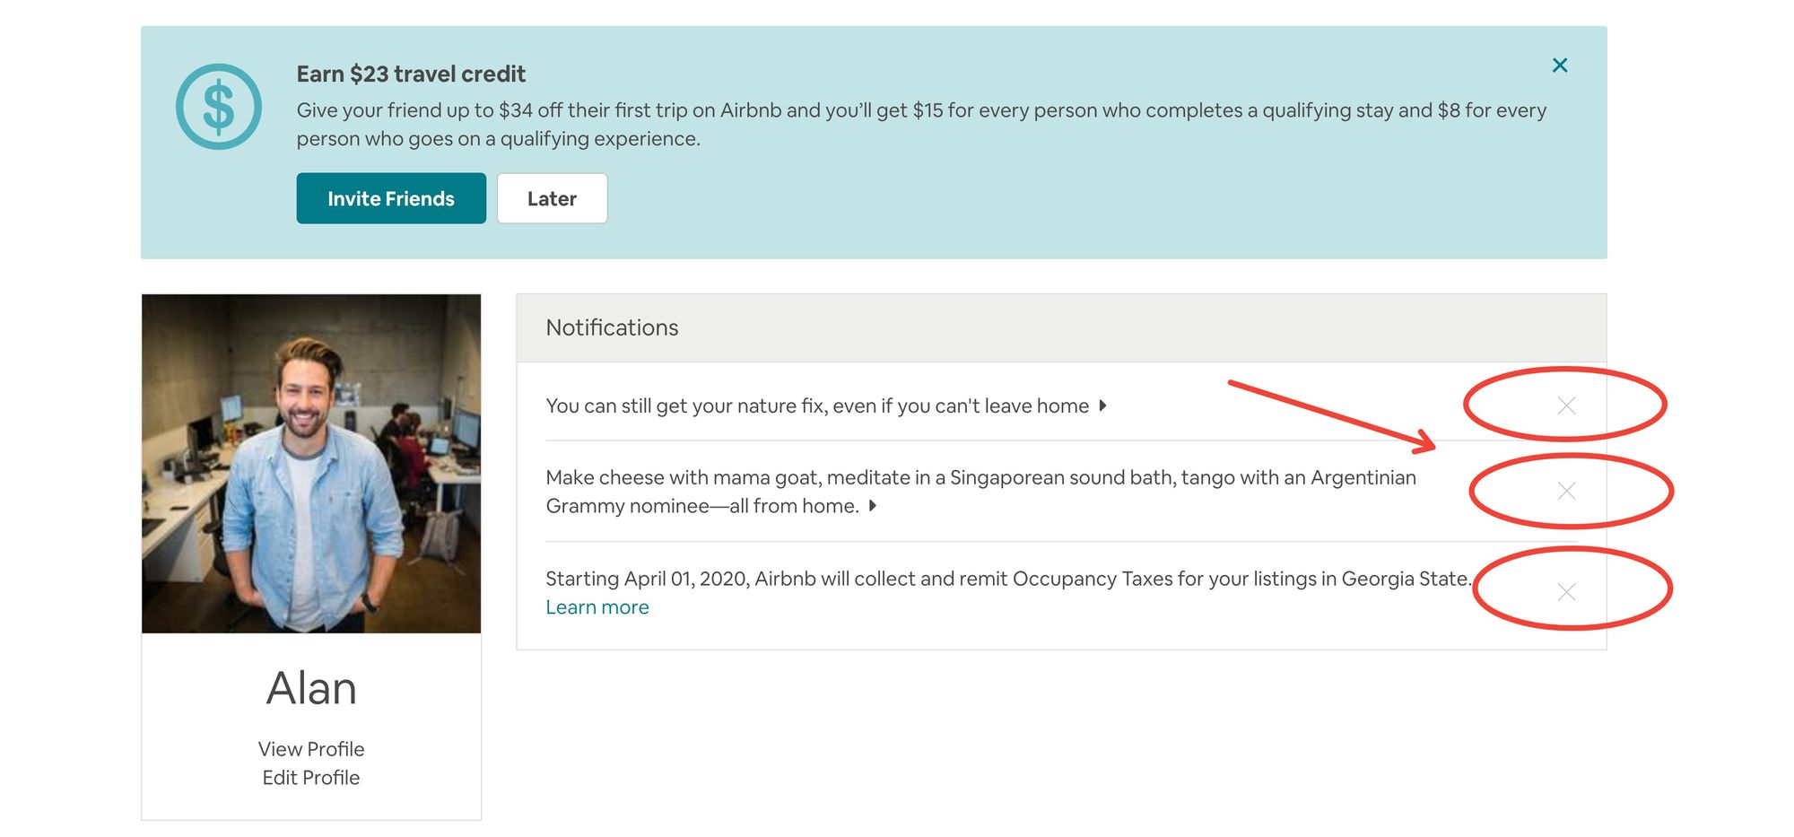The height and width of the screenshot is (837, 1794).
Task: Expand the arrow after 'all from home'
Action: pyautogui.click(x=873, y=506)
